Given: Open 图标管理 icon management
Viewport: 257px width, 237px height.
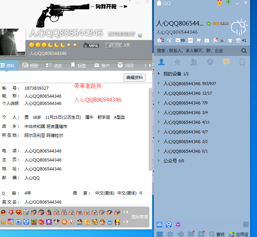Looking at the screenshot, I should (x=140, y=217).
